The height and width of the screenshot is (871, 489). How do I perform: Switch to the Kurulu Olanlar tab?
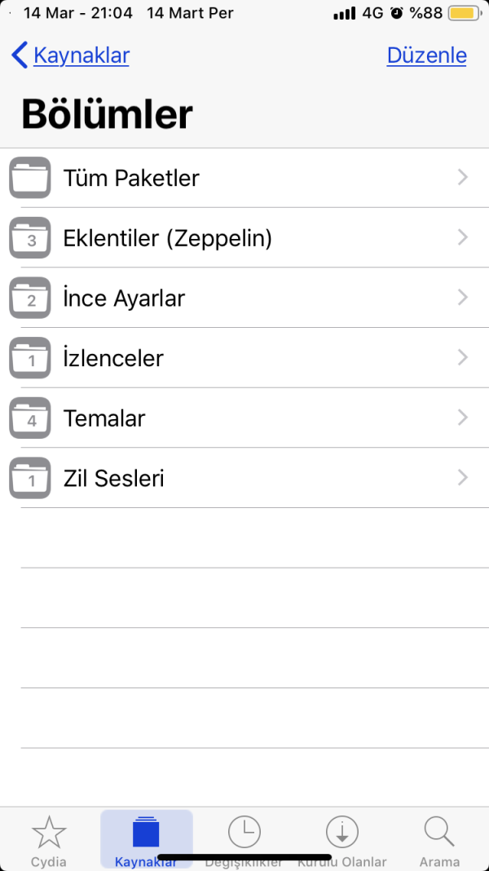[x=342, y=840]
